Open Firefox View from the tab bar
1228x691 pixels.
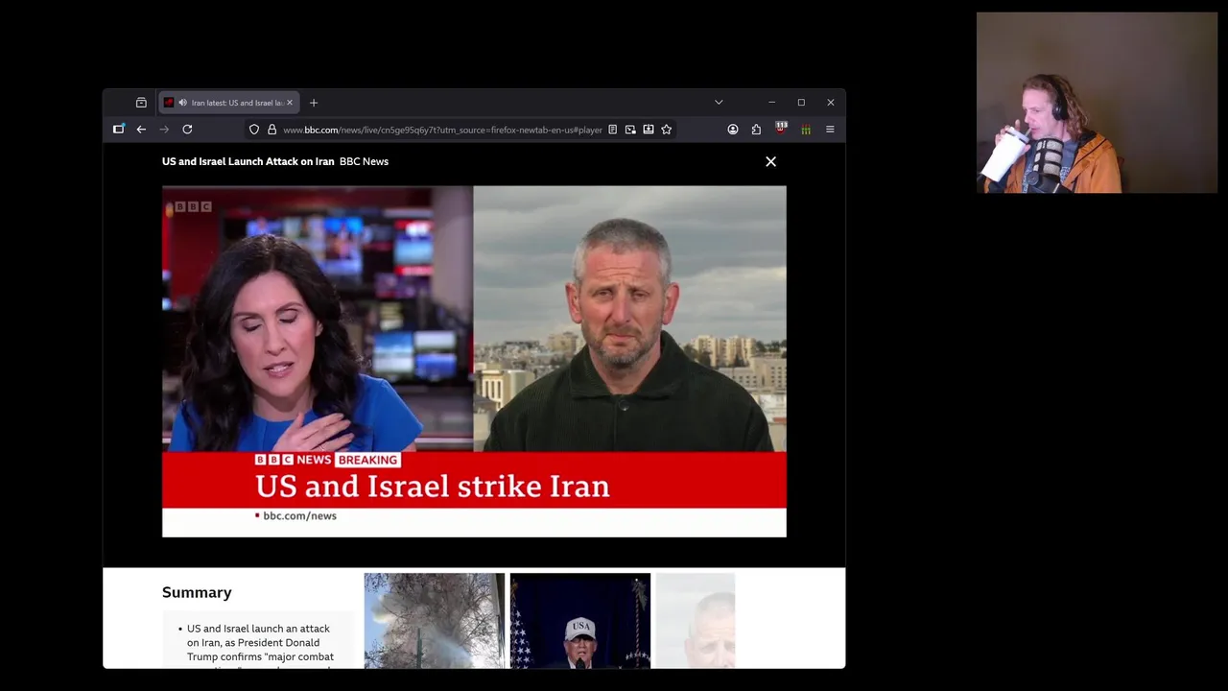[x=141, y=103]
